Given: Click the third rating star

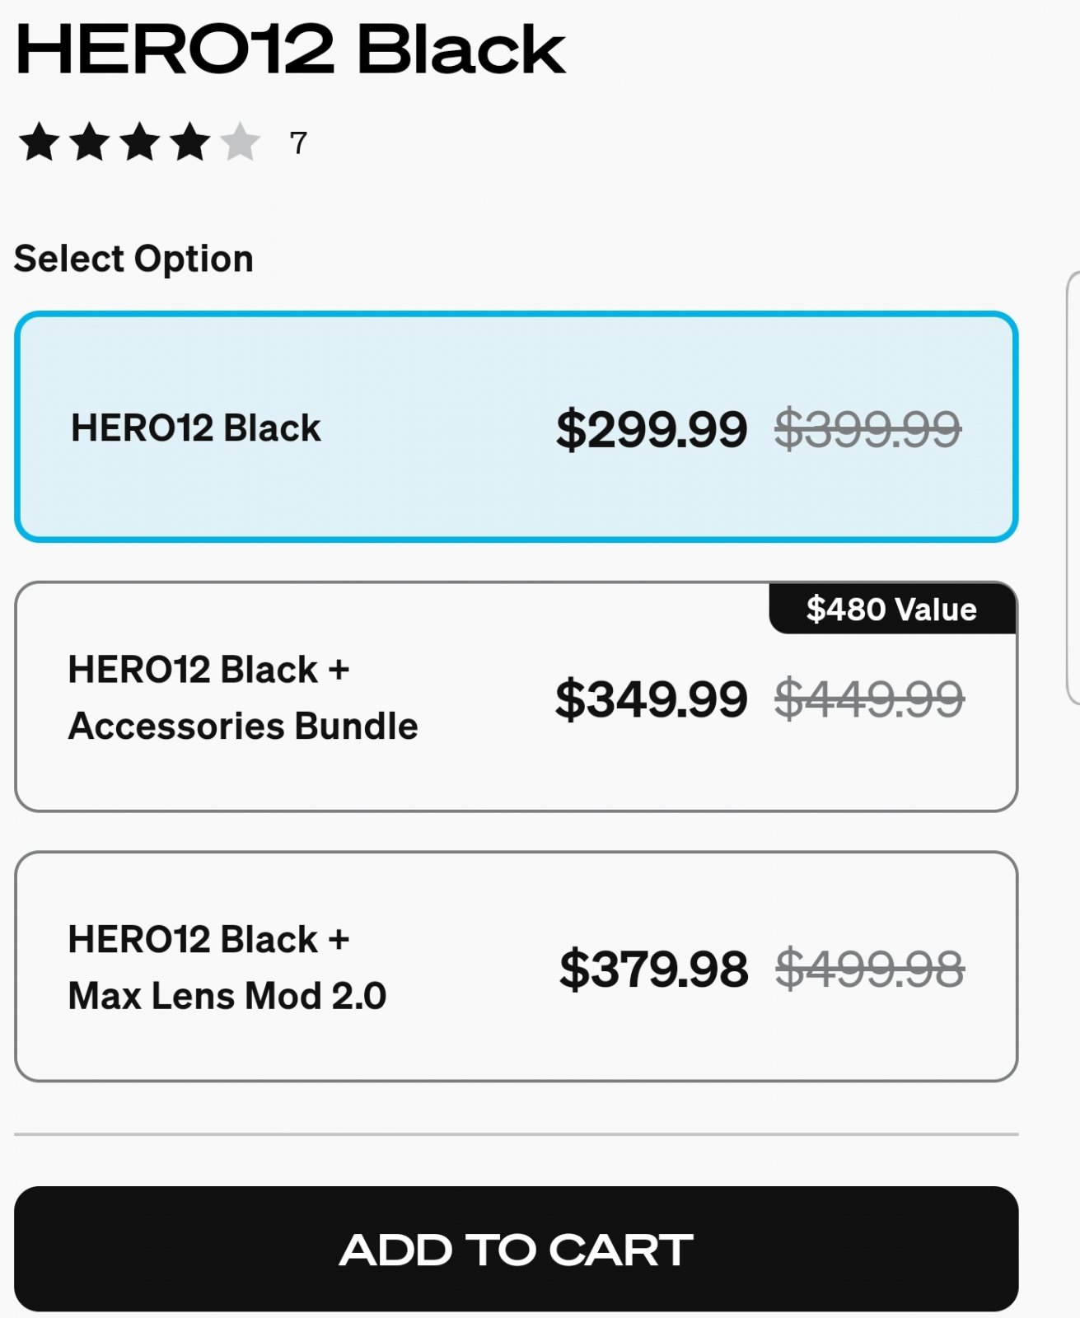Looking at the screenshot, I should 140,142.
